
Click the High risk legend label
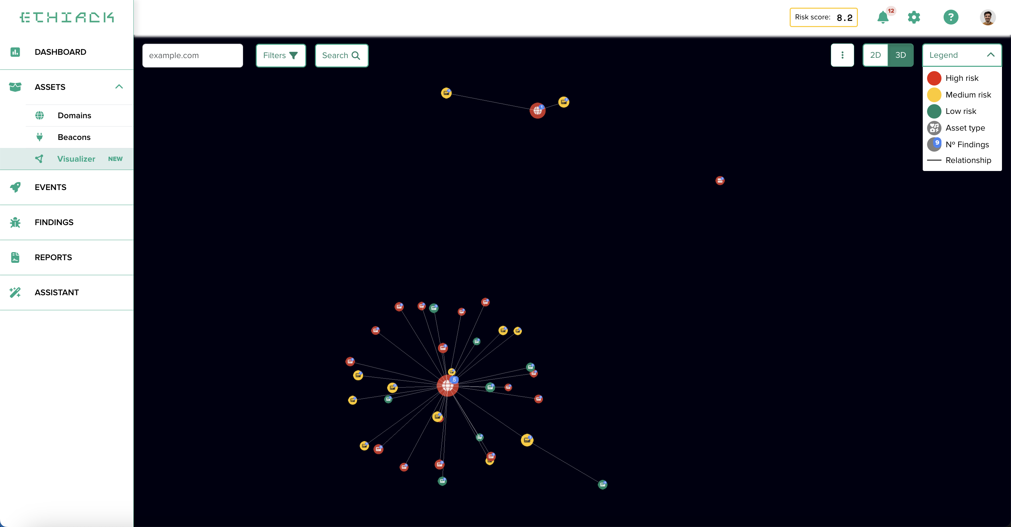[x=962, y=78]
